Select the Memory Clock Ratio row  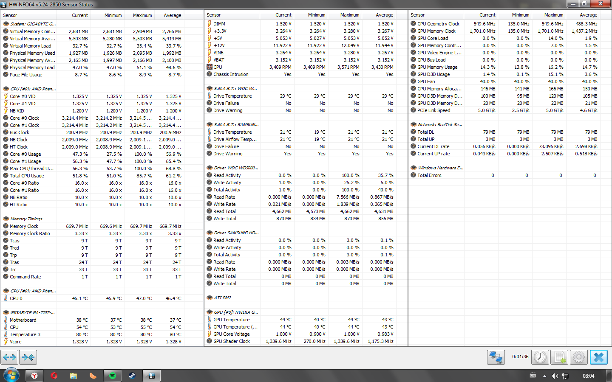point(102,233)
